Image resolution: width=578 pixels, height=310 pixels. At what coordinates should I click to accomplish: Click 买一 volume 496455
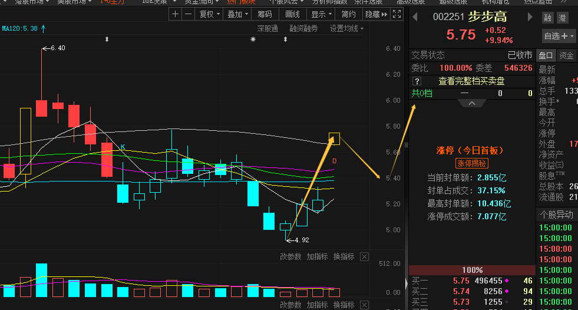pos(488,281)
